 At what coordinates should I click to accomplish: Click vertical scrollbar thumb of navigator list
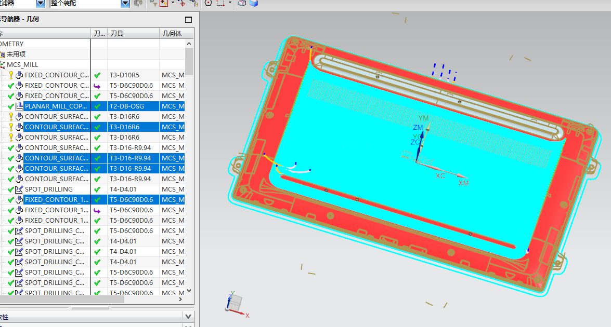[x=189, y=61]
